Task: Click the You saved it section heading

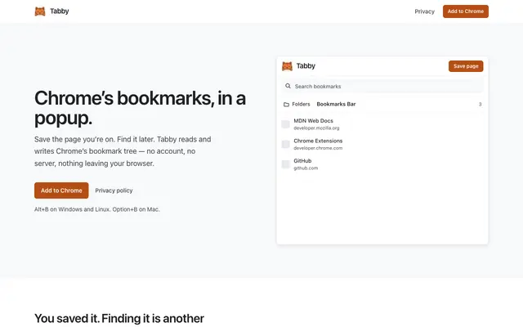Action: point(119,319)
